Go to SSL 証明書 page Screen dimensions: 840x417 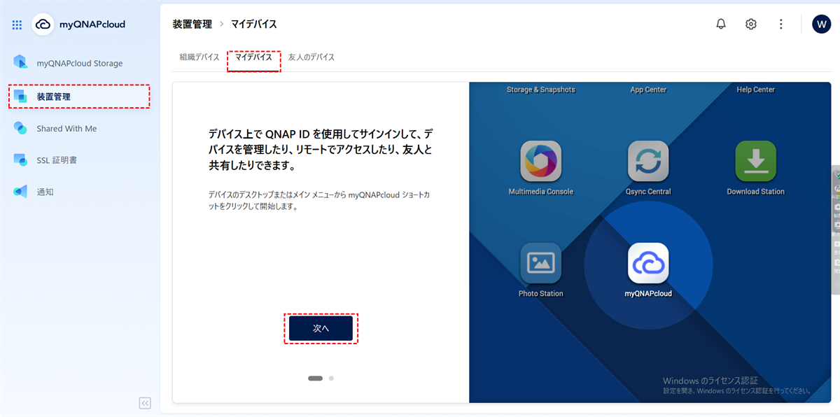tap(80, 160)
